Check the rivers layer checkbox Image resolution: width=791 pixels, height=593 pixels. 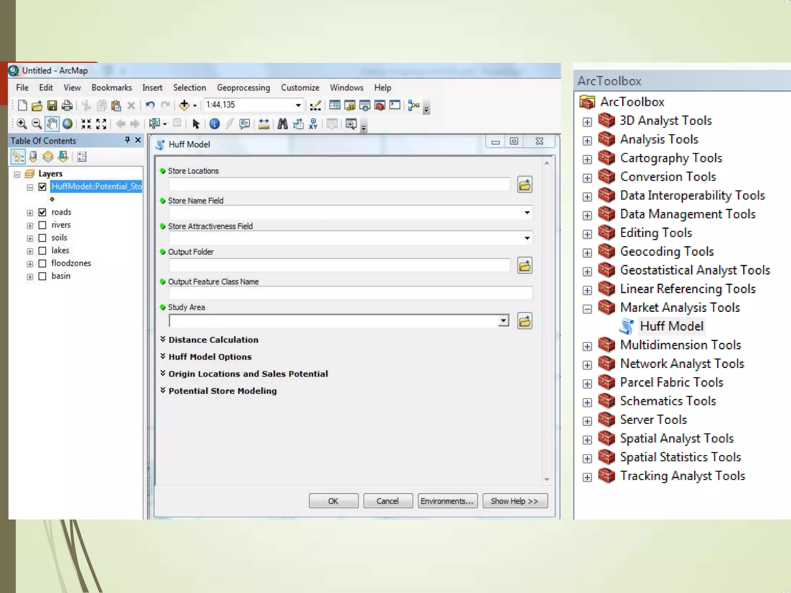42,225
